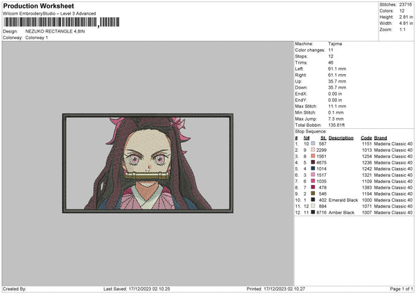Click the 'Created By:' footer label
416x294 pixels.
(x=15, y=288)
